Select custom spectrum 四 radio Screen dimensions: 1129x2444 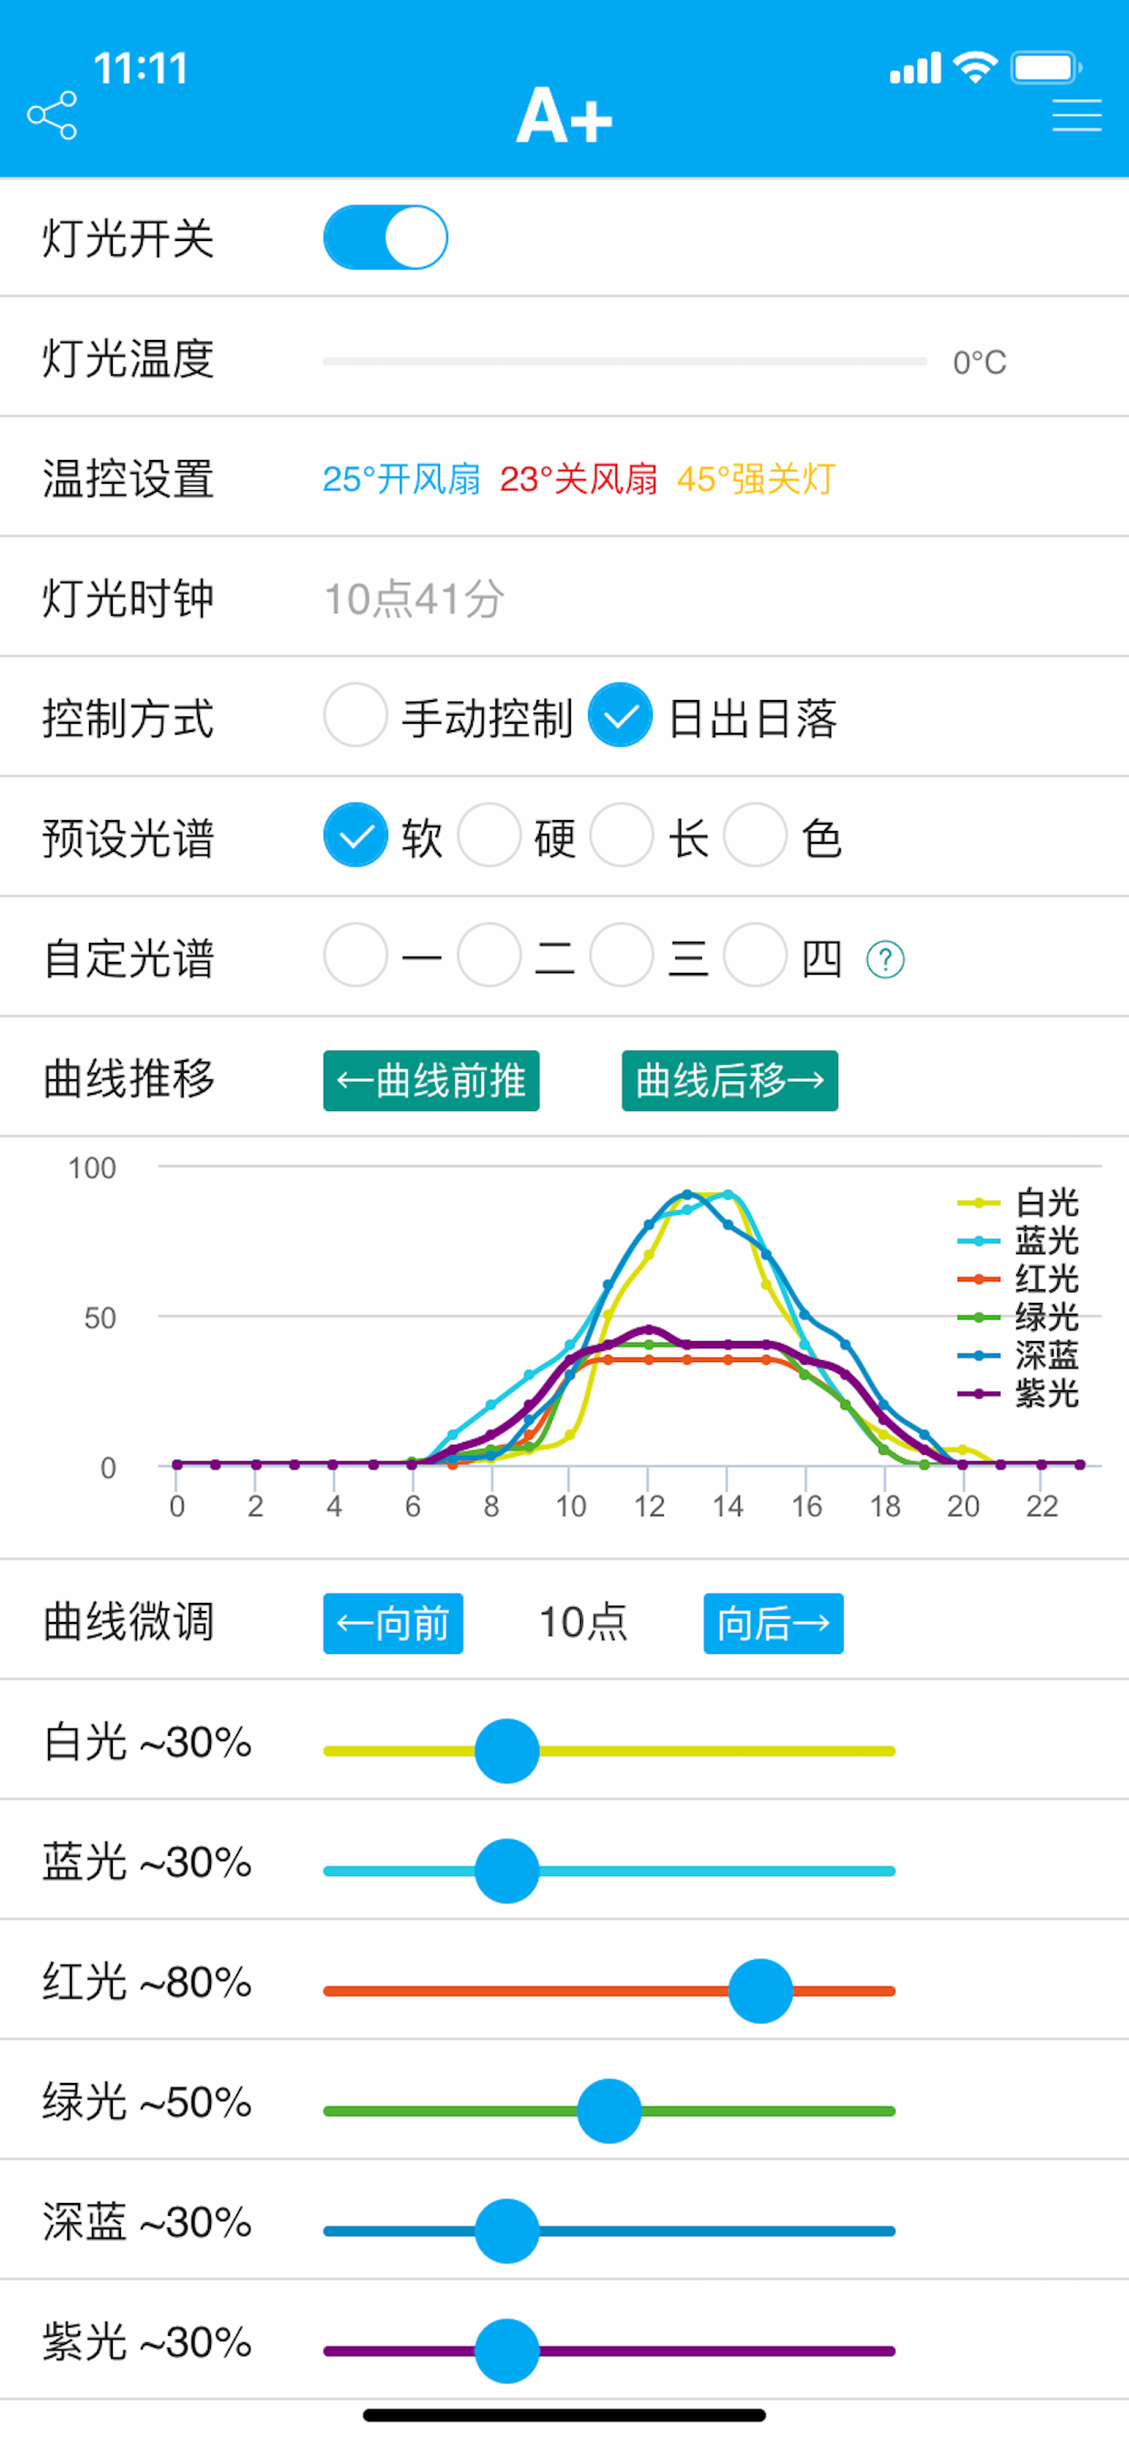coord(755,956)
